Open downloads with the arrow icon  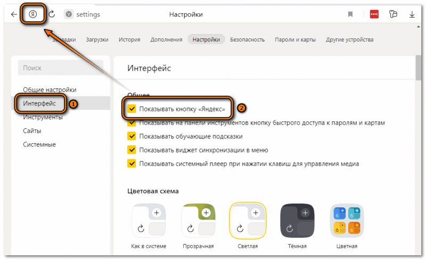click(x=412, y=14)
